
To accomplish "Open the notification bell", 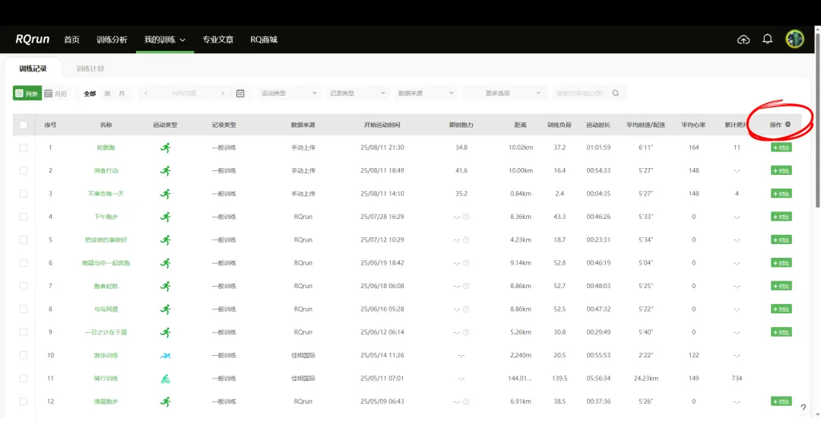I will coord(768,40).
